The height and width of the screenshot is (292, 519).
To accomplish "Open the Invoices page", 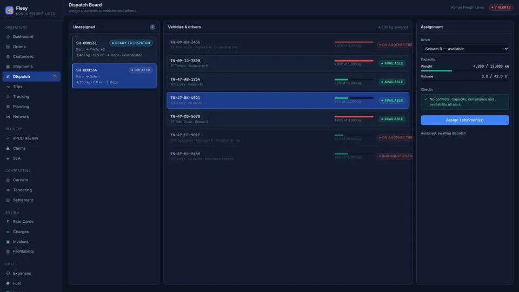I will (31, 242).
